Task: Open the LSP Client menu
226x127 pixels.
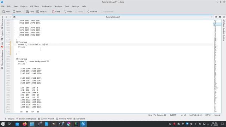Action: coord(35,6)
